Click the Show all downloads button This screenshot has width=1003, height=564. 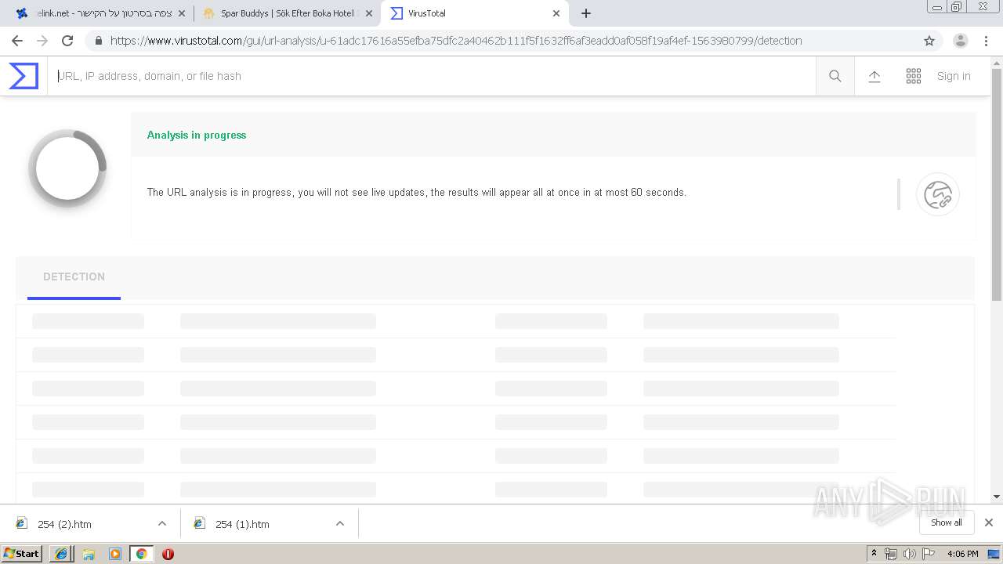click(x=947, y=522)
